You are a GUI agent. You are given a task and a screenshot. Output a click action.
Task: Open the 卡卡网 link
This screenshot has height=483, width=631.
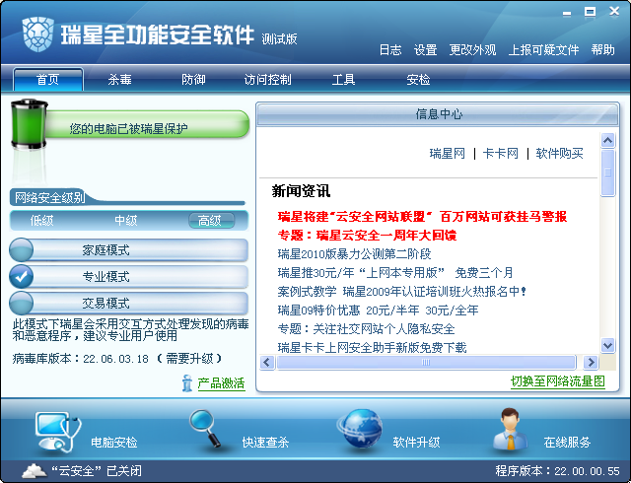click(x=501, y=154)
